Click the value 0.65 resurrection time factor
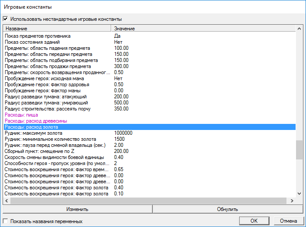 (118, 169)
